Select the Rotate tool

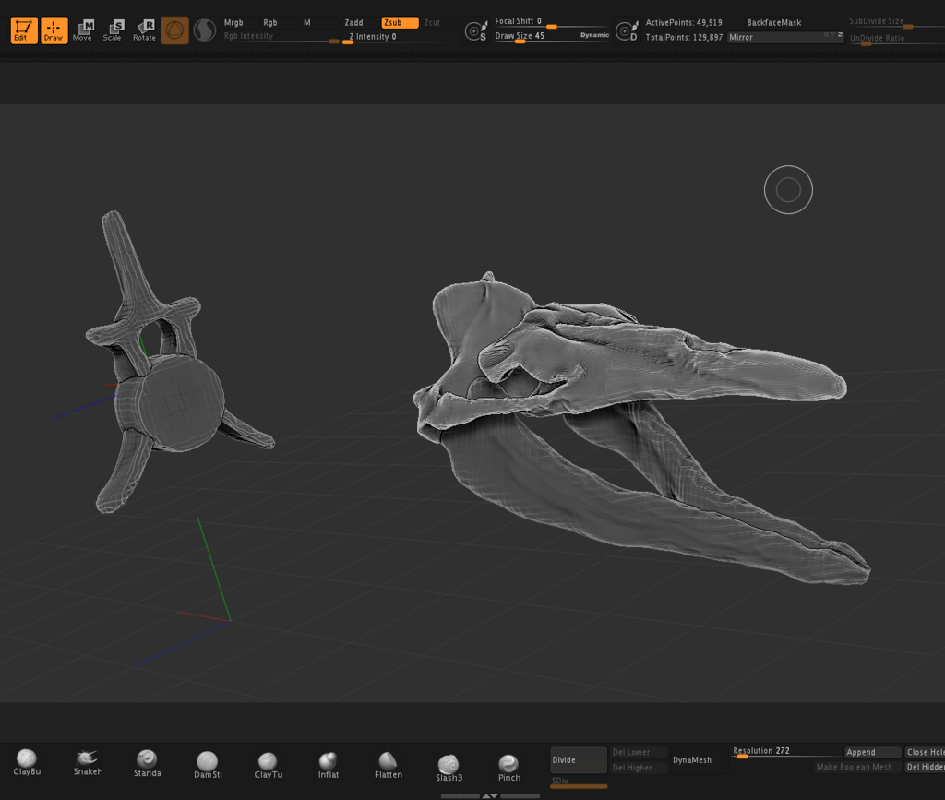click(144, 30)
